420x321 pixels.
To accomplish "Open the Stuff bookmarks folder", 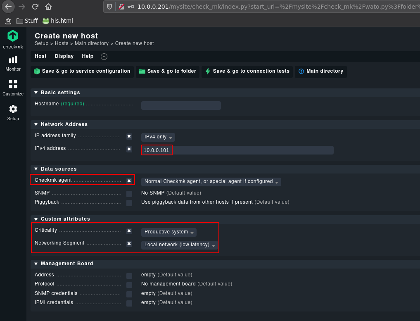I will point(27,21).
